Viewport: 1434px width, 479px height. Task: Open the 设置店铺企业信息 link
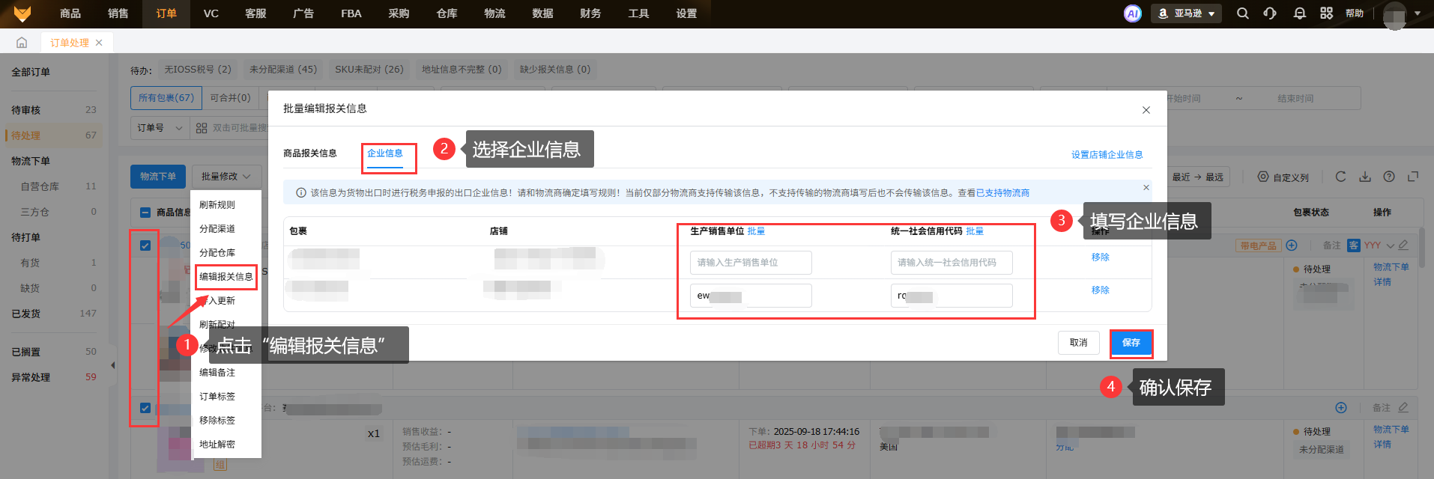(x=1107, y=155)
